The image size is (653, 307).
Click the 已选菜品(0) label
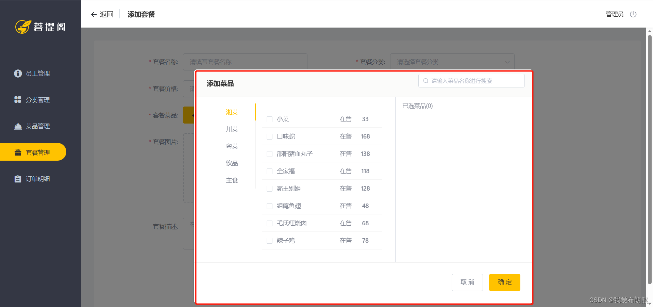pyautogui.click(x=417, y=106)
